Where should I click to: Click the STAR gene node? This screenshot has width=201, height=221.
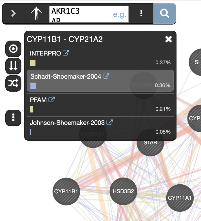(150, 143)
